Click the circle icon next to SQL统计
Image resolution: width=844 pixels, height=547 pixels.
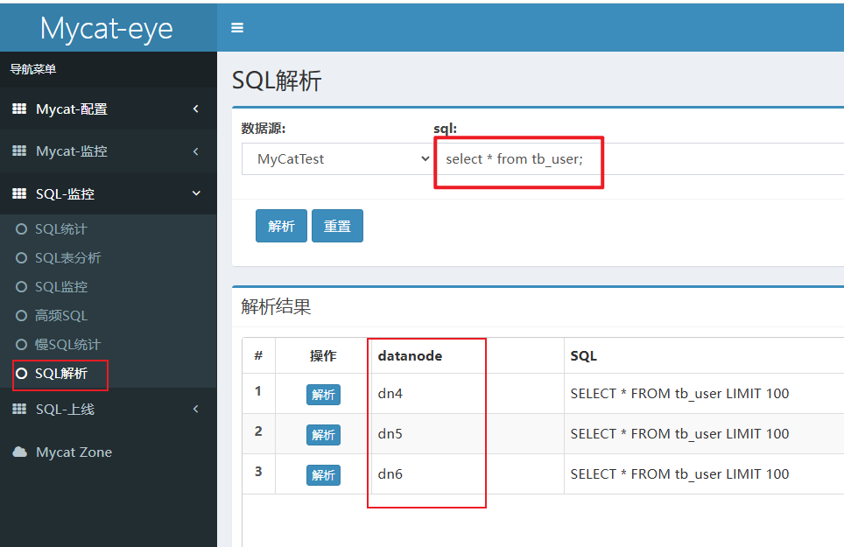click(22, 229)
